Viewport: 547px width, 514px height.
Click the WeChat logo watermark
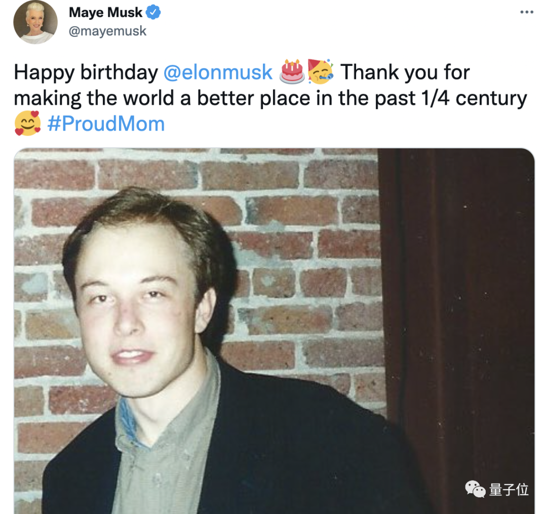click(475, 489)
